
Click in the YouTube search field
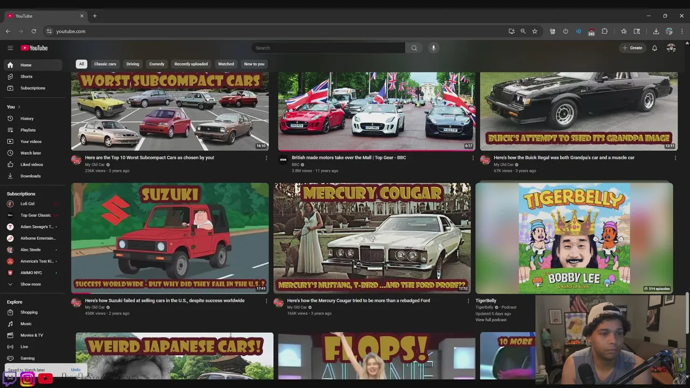coord(328,48)
